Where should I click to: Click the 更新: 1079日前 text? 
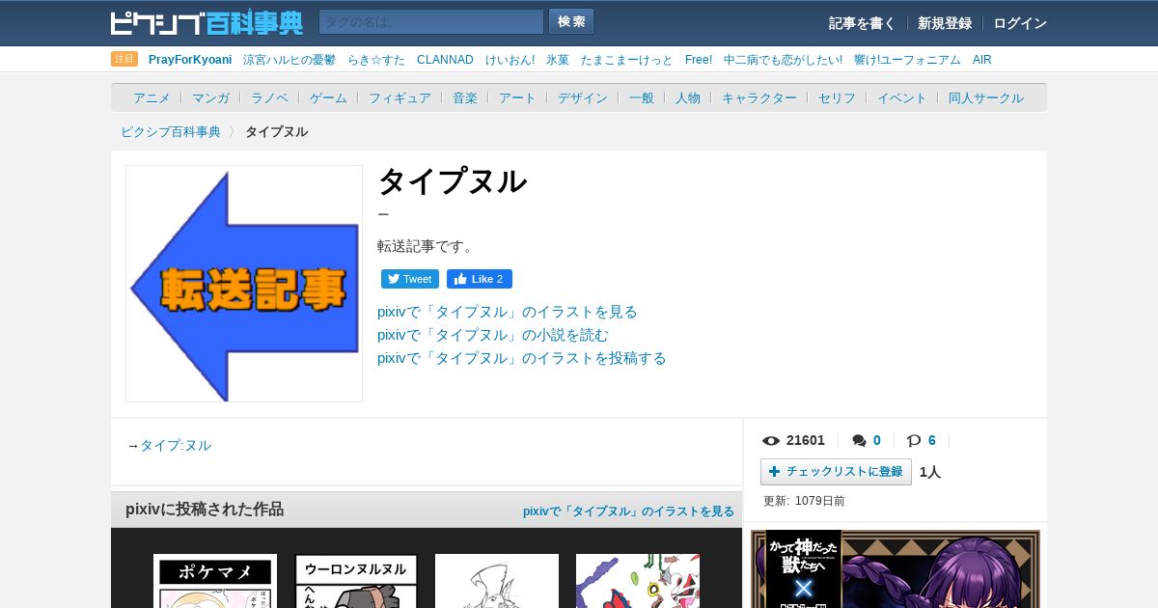pyautogui.click(x=804, y=501)
